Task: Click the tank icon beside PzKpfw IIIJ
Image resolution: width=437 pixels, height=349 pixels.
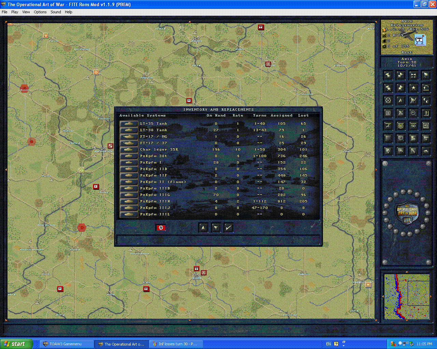Action: coord(129,208)
